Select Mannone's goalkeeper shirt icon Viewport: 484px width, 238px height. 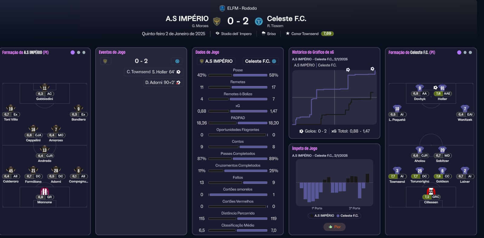pyautogui.click(x=44, y=191)
